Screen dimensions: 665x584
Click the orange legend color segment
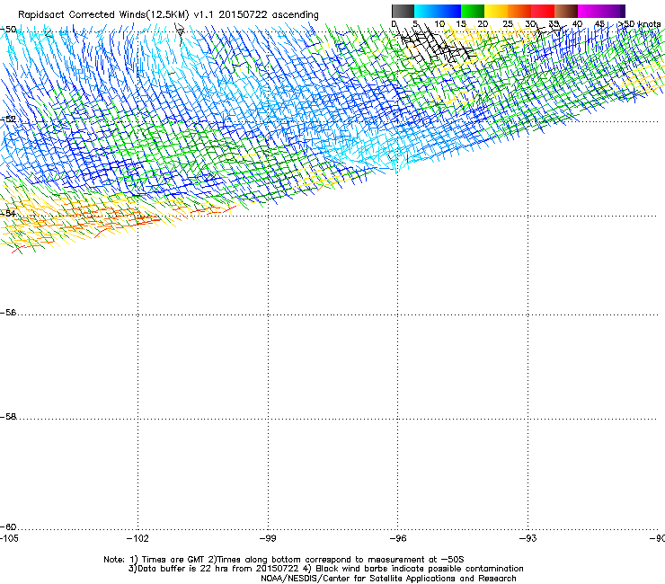(x=519, y=11)
